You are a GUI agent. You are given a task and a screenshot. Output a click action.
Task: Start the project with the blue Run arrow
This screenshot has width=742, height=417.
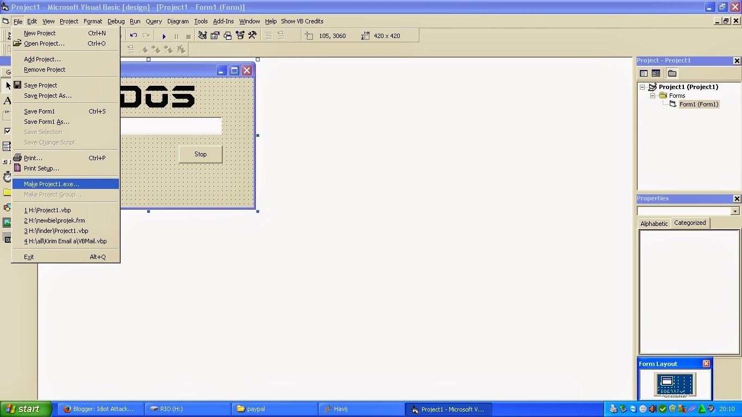(x=164, y=36)
